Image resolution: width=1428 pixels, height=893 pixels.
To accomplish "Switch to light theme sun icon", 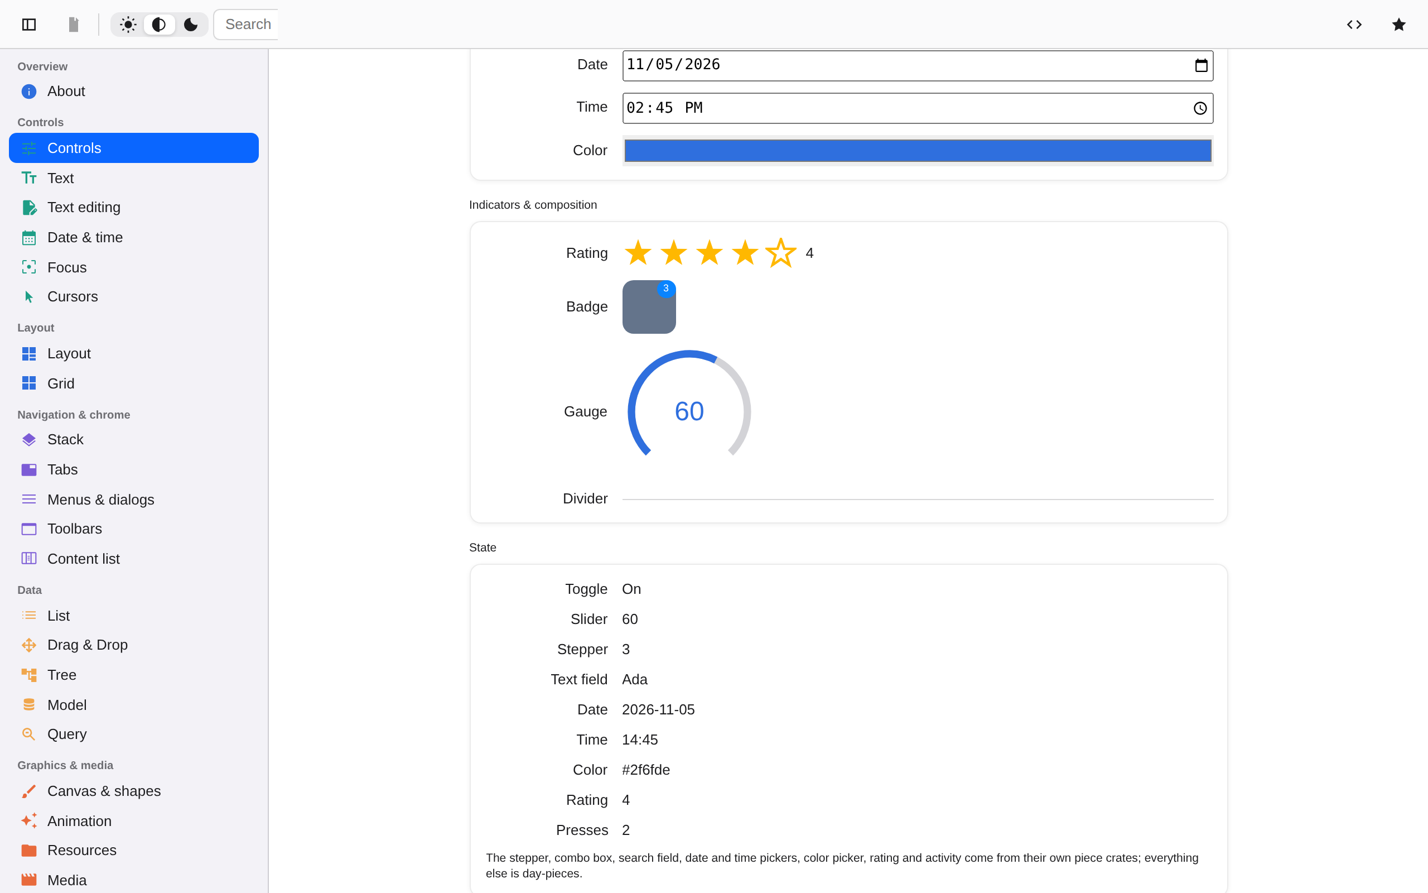I will (x=127, y=24).
